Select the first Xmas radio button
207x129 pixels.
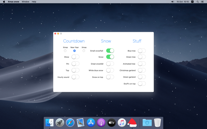(65, 51)
